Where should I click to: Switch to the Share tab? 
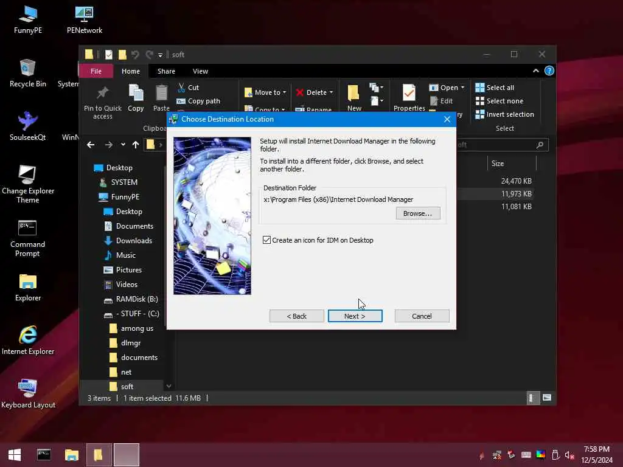coord(166,71)
